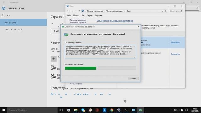This screenshot has width=201, height=113.
Task: Open the Action Center notifications icon
Action: 182,110
